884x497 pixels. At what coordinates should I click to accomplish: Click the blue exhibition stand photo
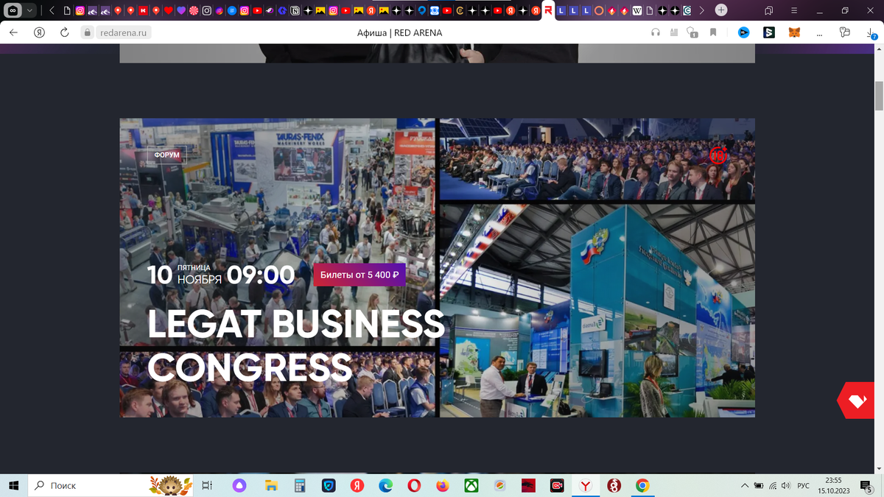coord(597,311)
